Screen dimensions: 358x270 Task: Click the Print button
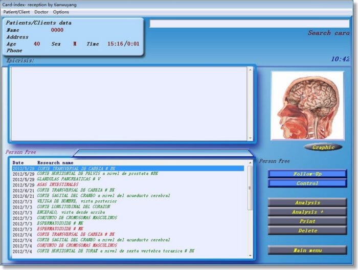(x=307, y=221)
